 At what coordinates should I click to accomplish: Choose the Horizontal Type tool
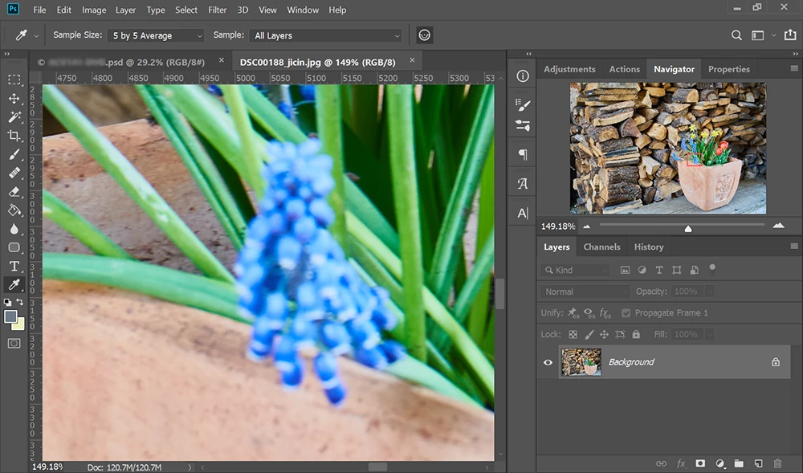point(14,267)
